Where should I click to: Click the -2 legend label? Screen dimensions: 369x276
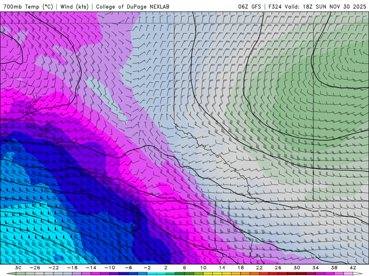tap(147, 268)
